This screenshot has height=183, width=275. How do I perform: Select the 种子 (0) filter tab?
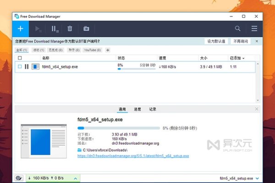(74, 50)
